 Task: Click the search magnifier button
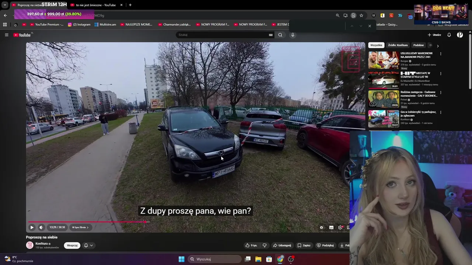pyautogui.click(x=280, y=35)
